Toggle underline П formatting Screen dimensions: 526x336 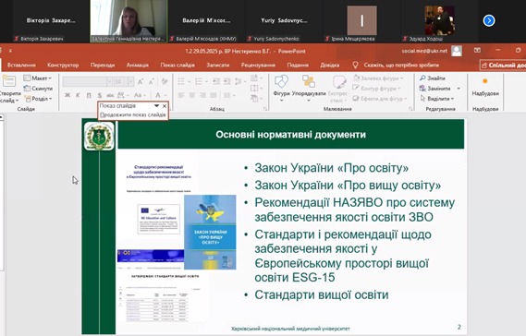coord(89,95)
